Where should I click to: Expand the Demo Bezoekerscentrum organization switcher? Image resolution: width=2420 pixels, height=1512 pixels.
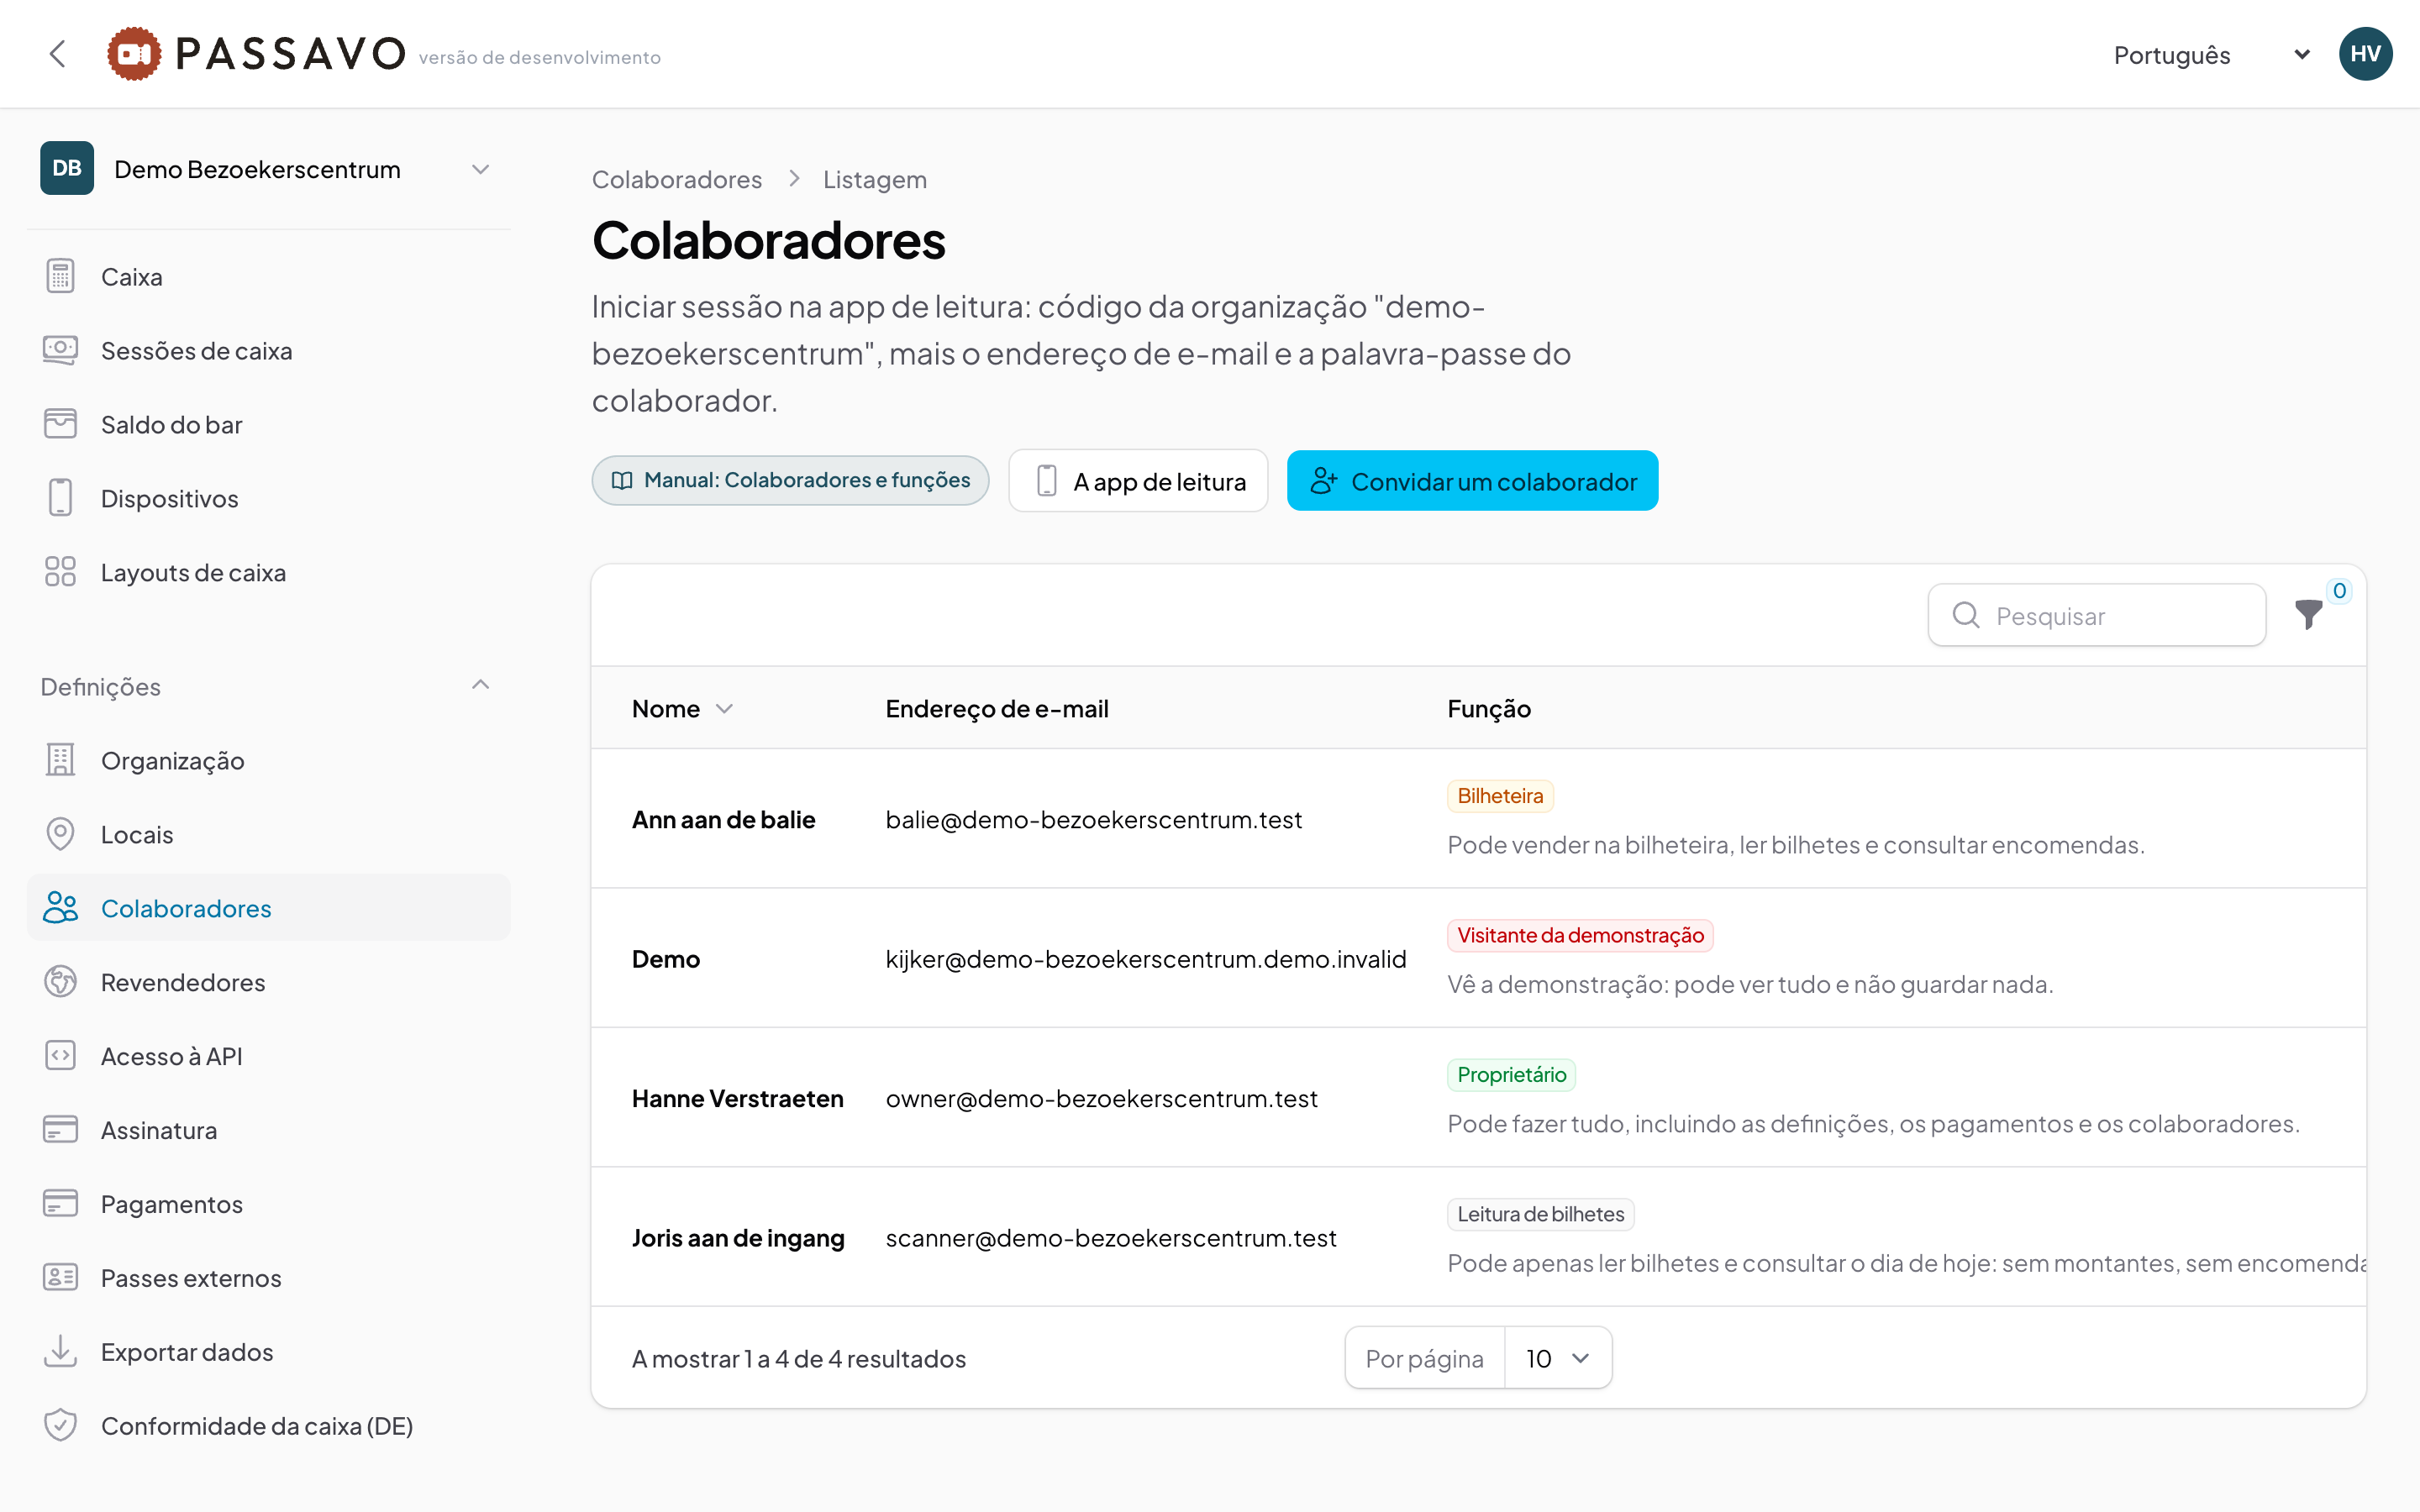(268, 169)
